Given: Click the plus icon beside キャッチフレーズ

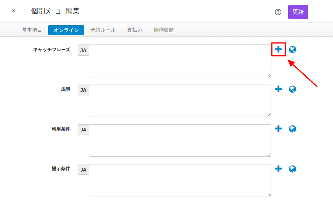Looking at the screenshot, I should tap(278, 49).
